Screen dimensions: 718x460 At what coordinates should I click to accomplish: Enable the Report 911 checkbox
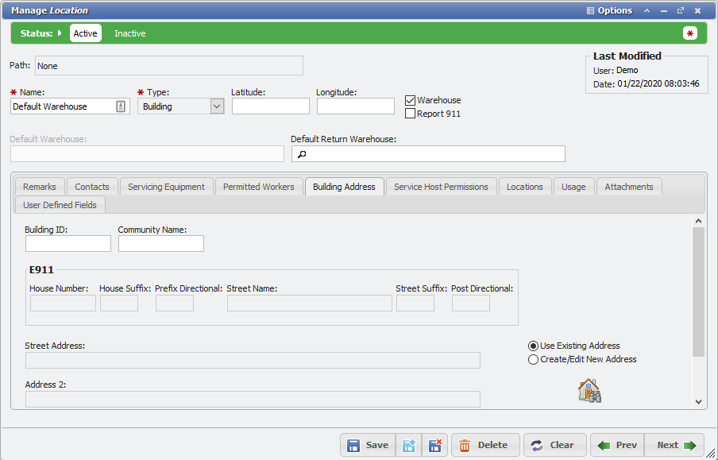click(x=411, y=114)
